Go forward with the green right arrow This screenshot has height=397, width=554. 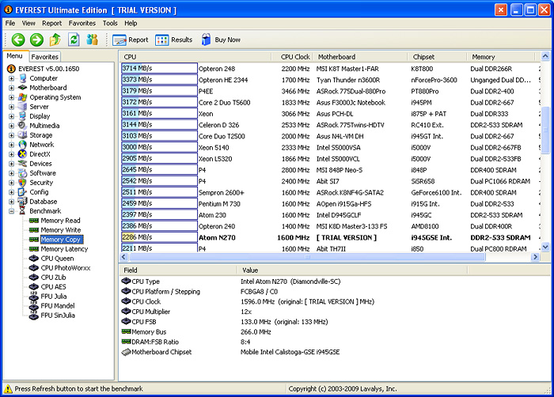(36, 40)
